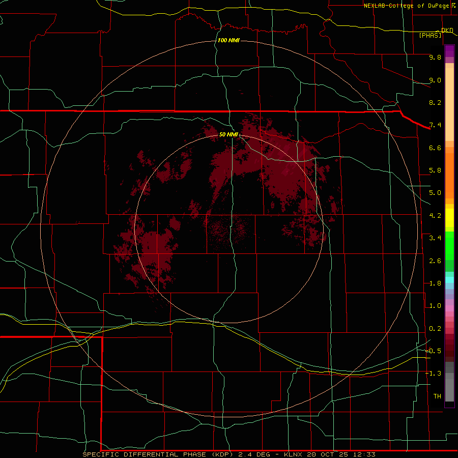Click the -0.5 scale label
458x458 pixels.
point(434,351)
